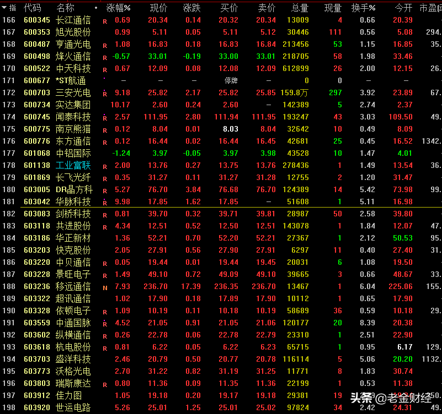
Task: Select stock name 中铝国际
Action: pos(73,153)
